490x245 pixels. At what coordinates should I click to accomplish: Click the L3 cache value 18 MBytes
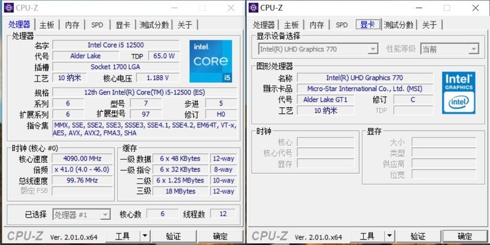(x=180, y=191)
